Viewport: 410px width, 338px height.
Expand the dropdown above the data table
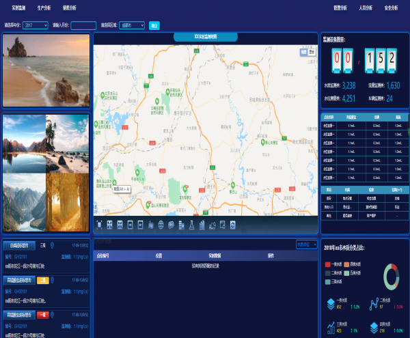pos(305,244)
